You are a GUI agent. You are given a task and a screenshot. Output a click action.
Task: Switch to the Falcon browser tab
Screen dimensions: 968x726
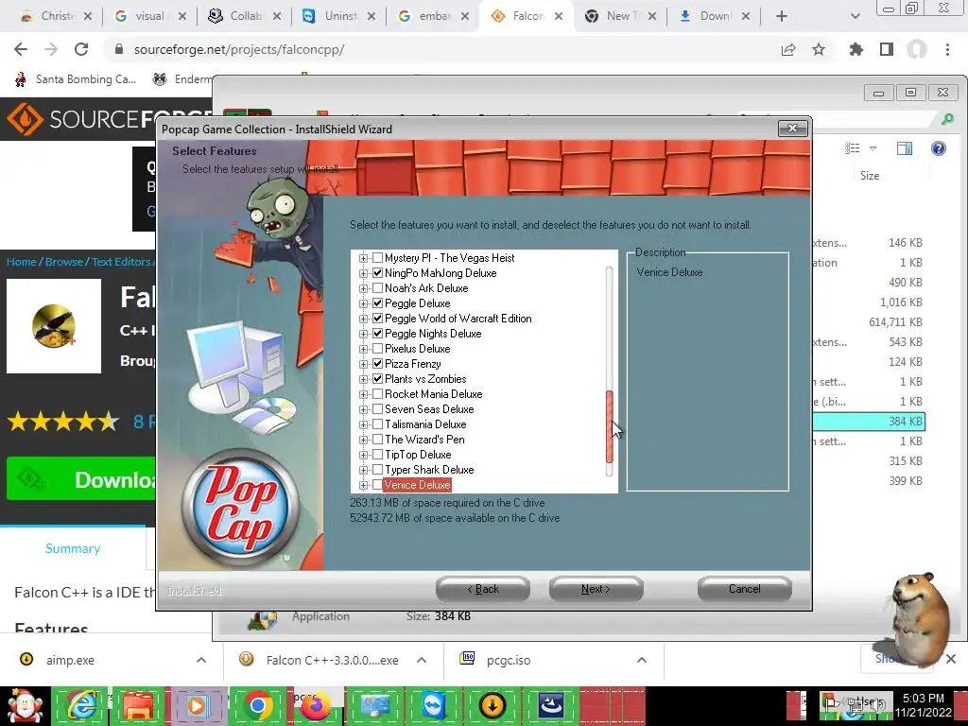coord(527,16)
